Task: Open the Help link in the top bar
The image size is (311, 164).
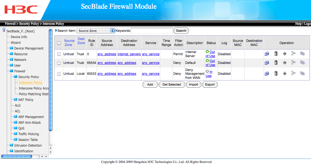Action: point(298,24)
